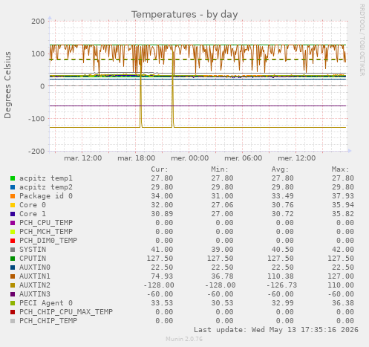Click the 'Munin 2.0.76' version text
This screenshot has height=347, width=369.
184,339
